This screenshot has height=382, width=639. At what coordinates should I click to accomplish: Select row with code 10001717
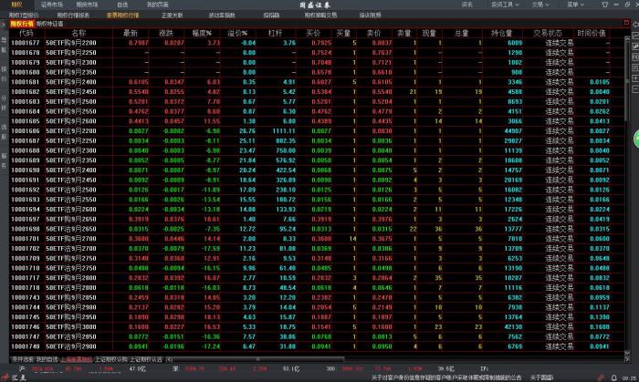[316, 278]
